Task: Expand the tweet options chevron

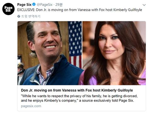Action: pos(144,5)
